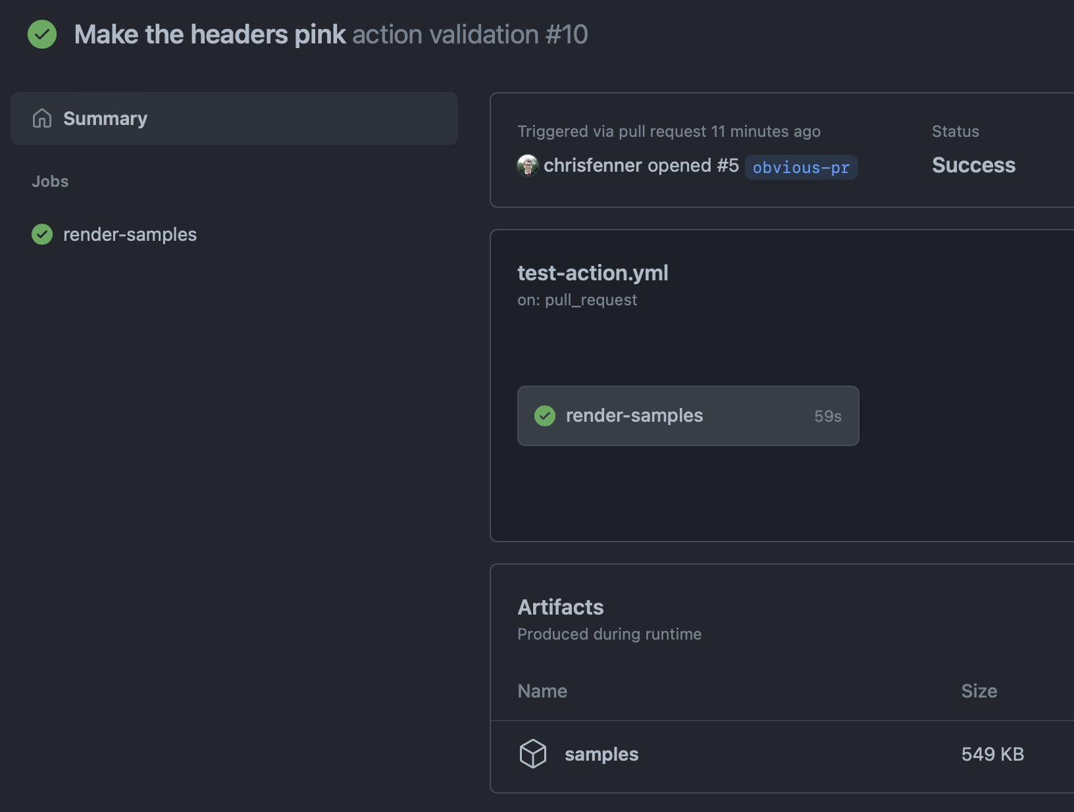This screenshot has height=812, width=1074.
Task: Click the package icon next to samples artifact
Action: point(533,754)
